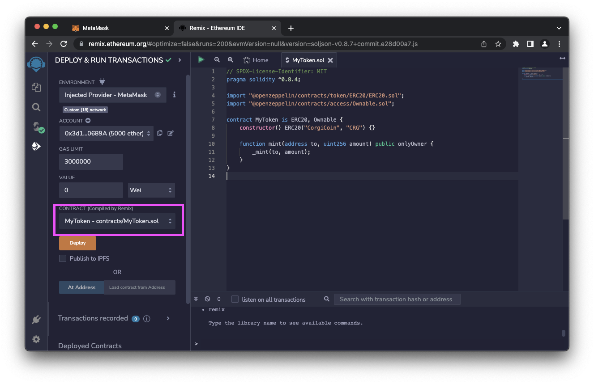Screen dimensions: 594x384
Task: Clear the terminal with the circle-slash icon
Action: click(207, 299)
